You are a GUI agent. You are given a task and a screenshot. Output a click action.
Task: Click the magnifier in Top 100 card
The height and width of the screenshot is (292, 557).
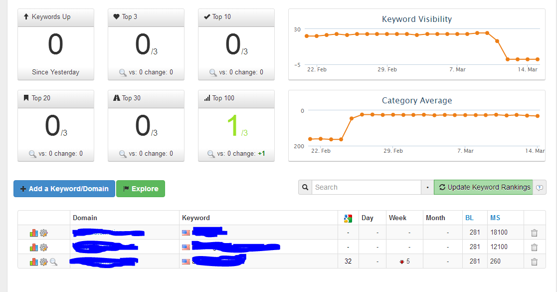[211, 154]
